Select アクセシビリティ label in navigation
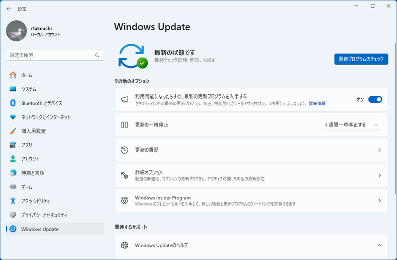This screenshot has width=397, height=260. pos(35,201)
